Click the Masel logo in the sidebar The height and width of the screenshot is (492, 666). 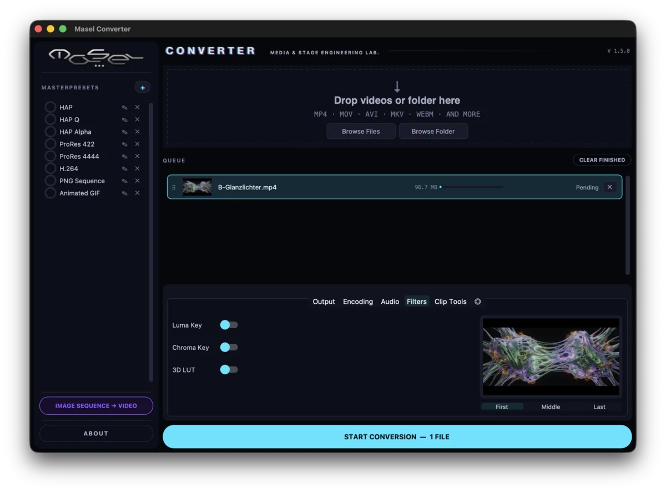95,57
